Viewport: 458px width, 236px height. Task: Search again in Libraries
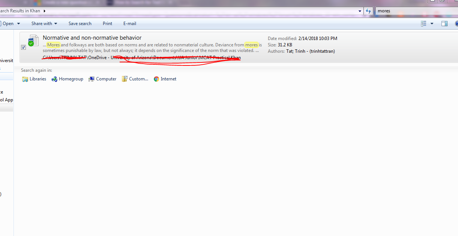[x=34, y=79]
